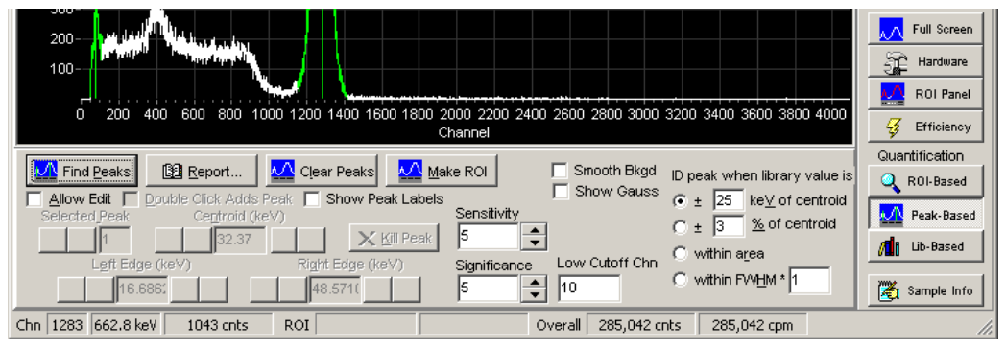Screen dimensions: 1006x347
Task: Click the Significance input field
Action: pyautogui.click(x=489, y=289)
